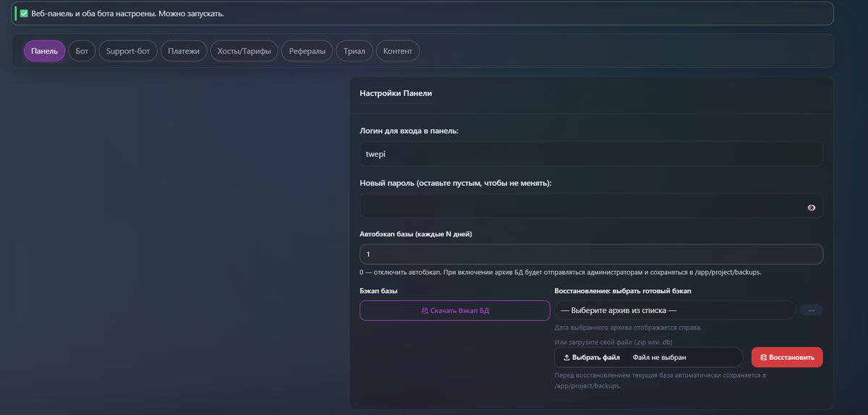Viewport: 868px width, 415px height.
Task: Click the login field containing twepi
Action: pos(591,154)
